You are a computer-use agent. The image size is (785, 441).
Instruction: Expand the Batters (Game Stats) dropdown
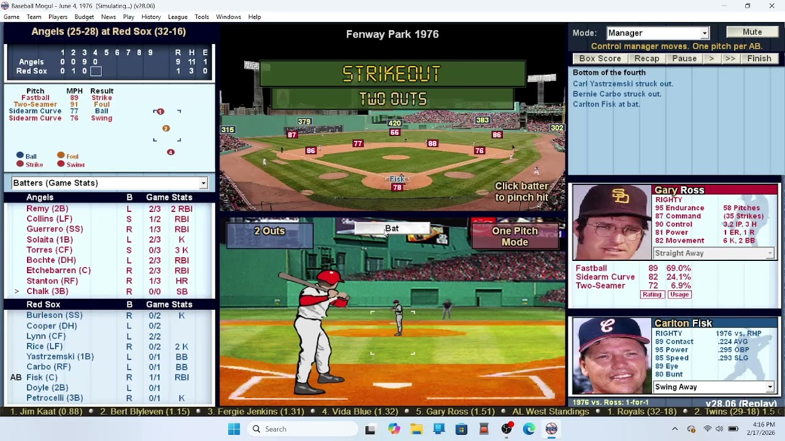point(110,183)
